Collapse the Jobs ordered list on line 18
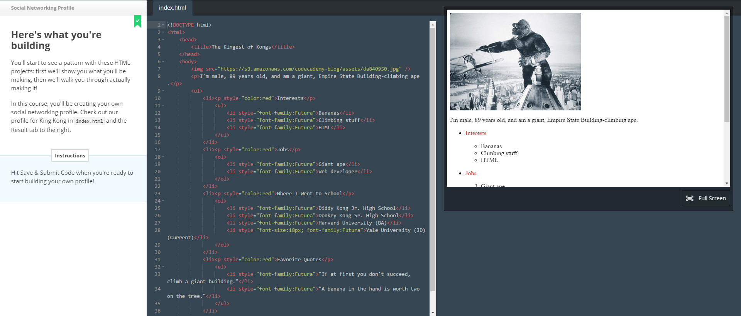 coord(163,157)
